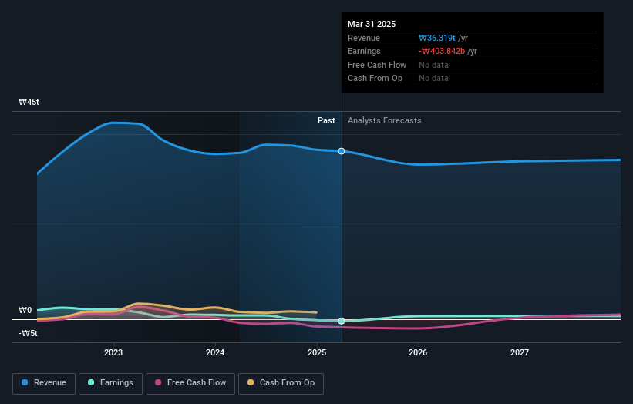Screen dimensions: 633x404
Task: Click the 2024 x-axis label
Action: click(x=215, y=352)
